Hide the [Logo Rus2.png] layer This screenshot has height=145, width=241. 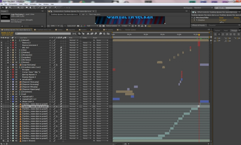[x=2, y=65]
